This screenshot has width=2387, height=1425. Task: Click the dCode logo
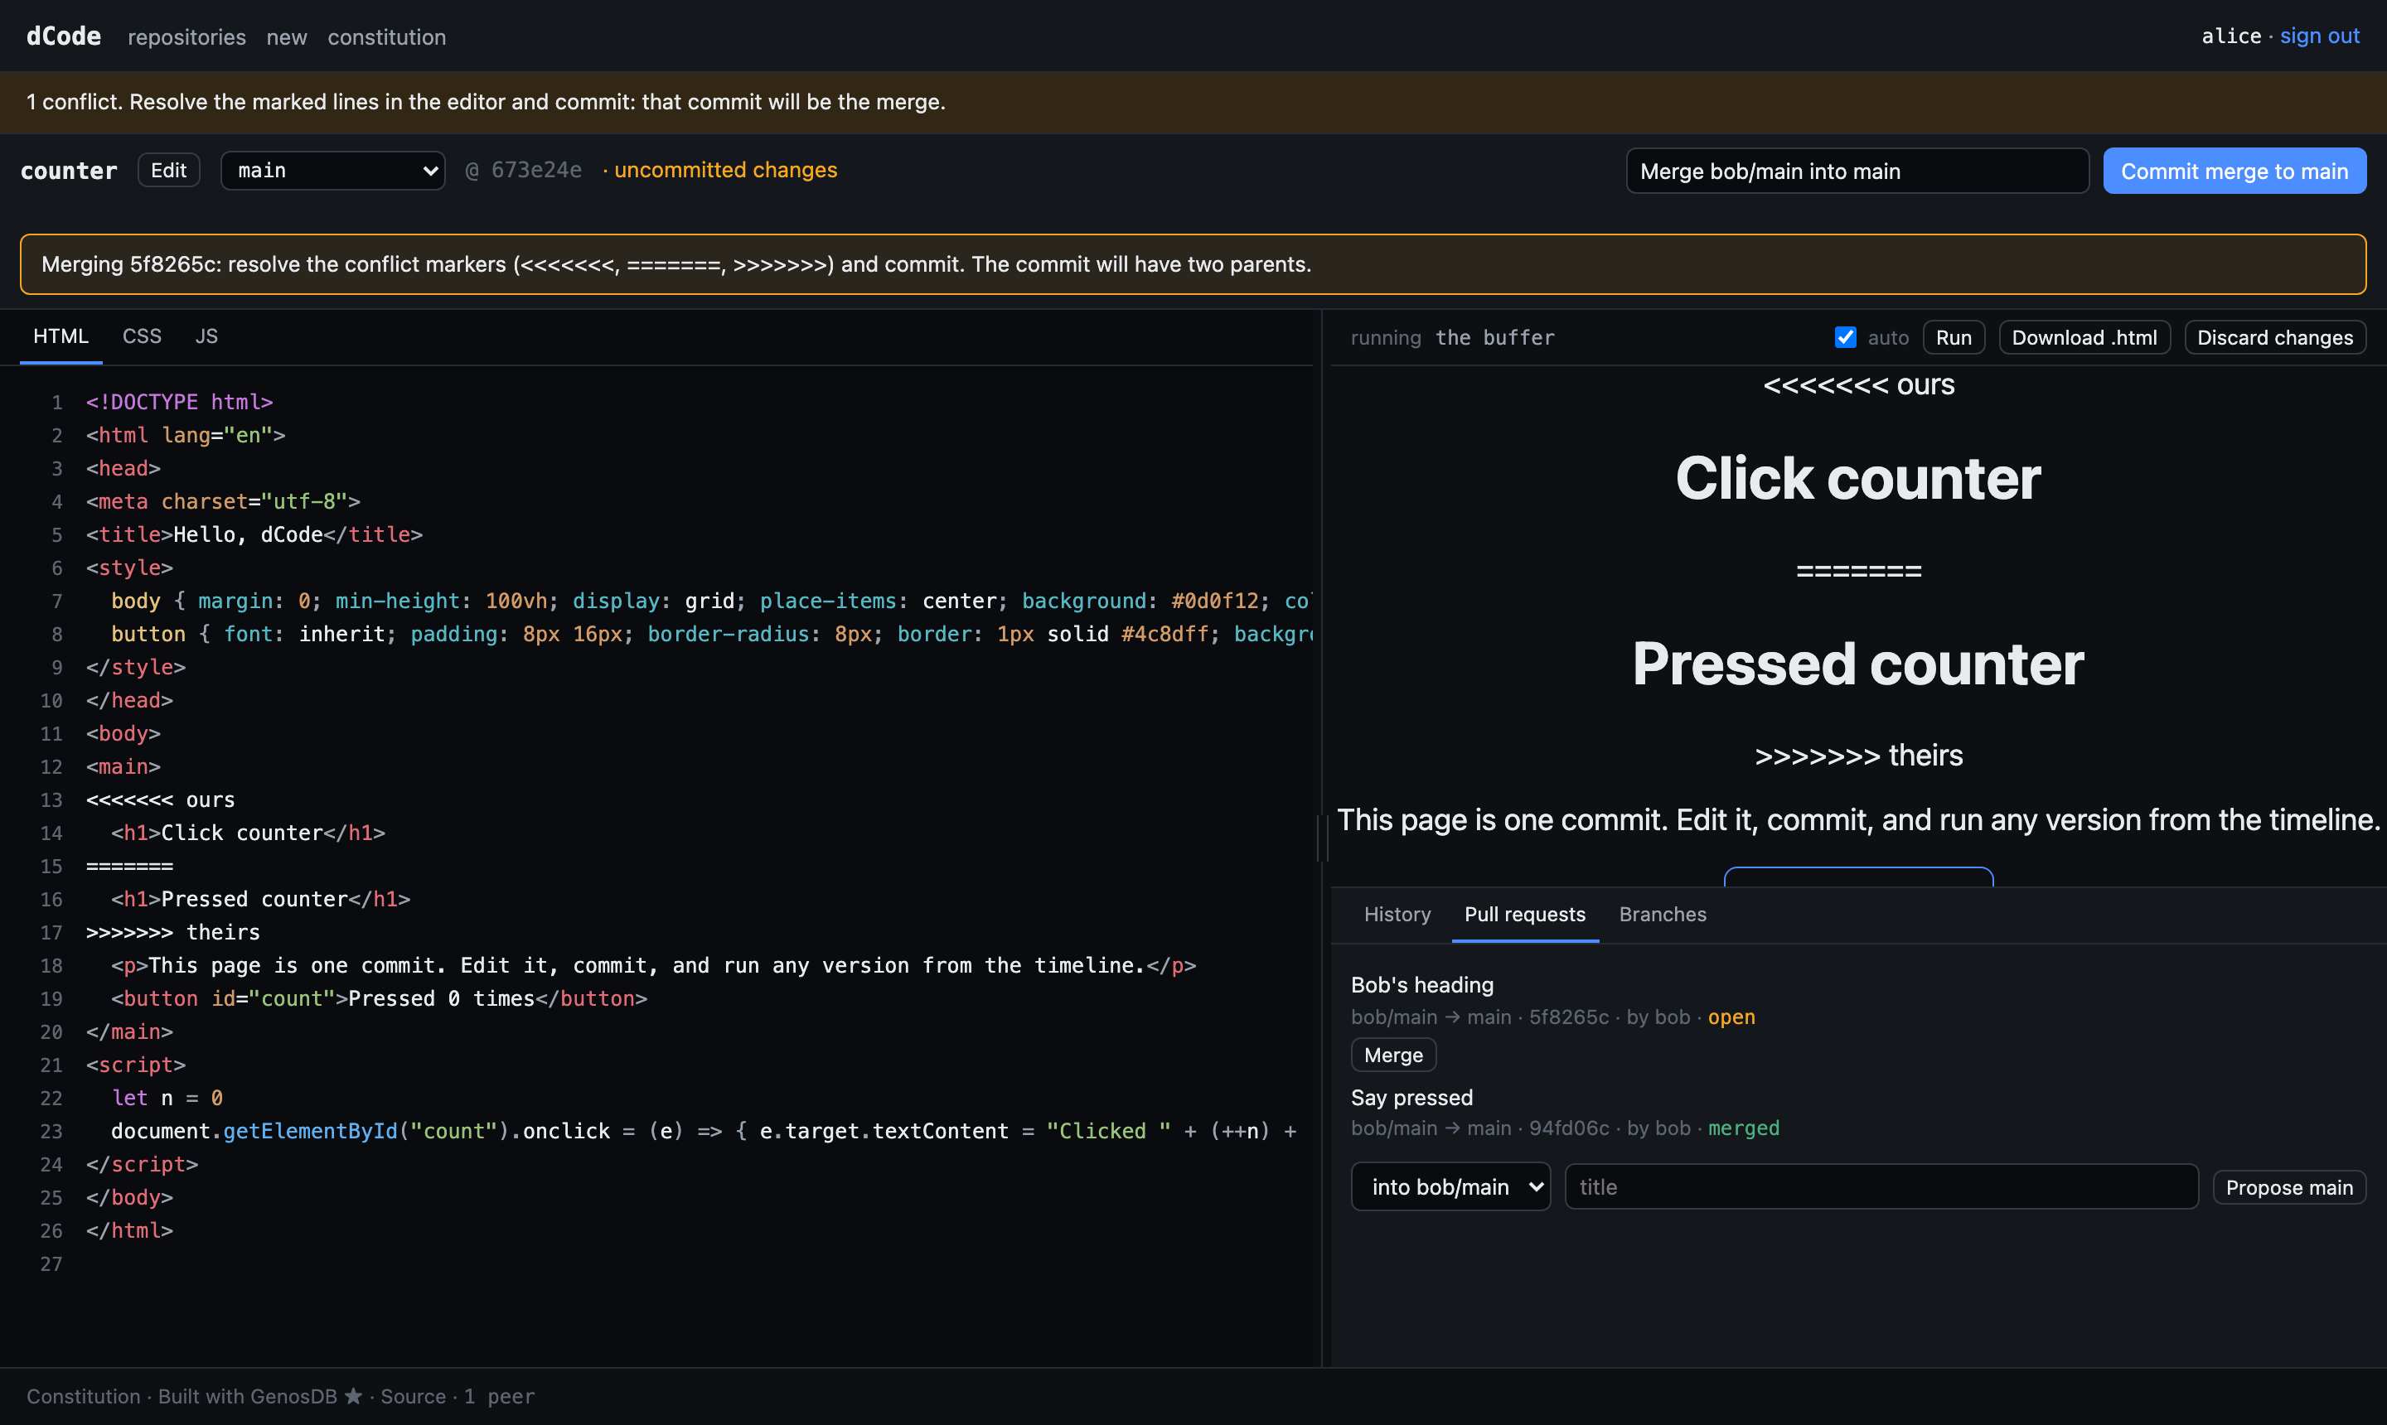(x=63, y=36)
